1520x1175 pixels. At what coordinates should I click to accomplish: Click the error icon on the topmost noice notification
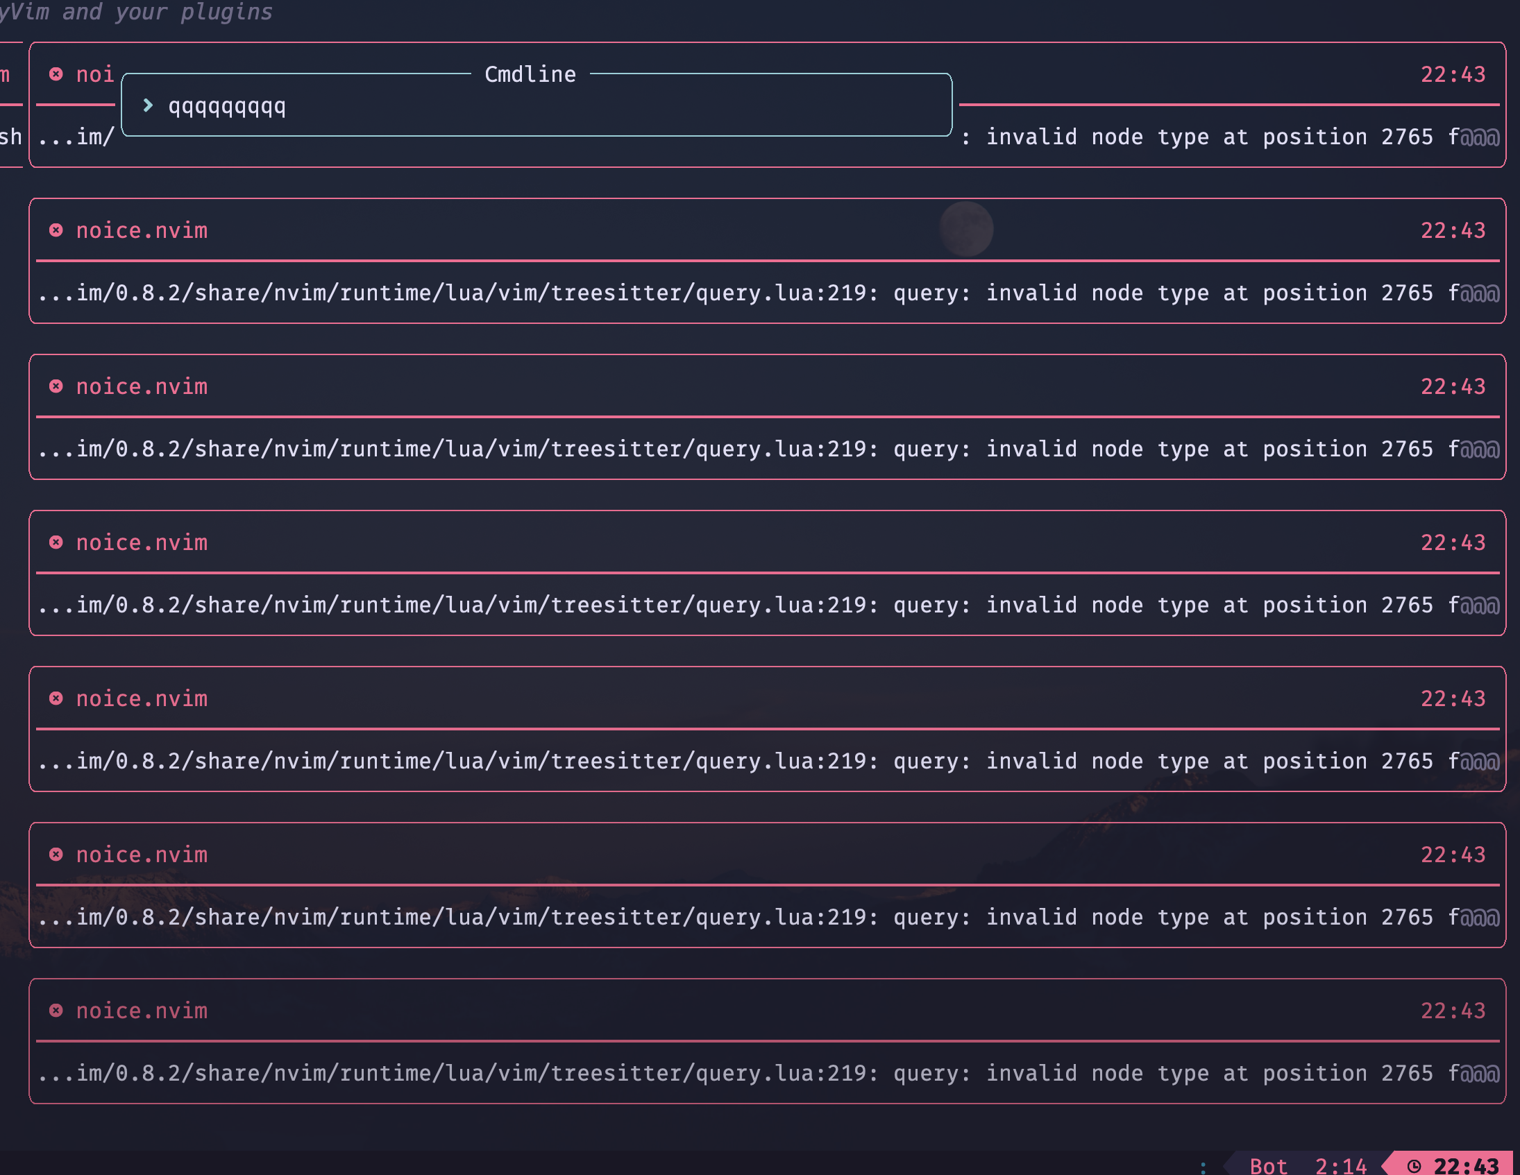tap(56, 75)
